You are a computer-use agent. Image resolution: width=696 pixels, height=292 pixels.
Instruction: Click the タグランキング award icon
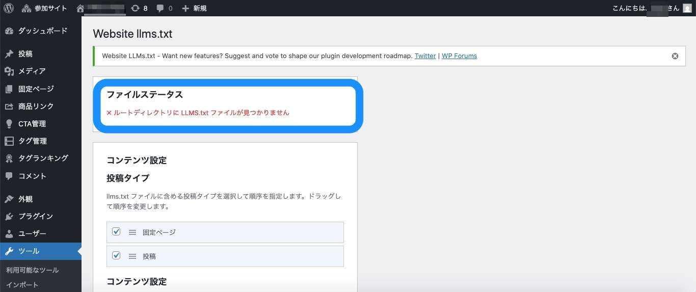tap(9, 158)
